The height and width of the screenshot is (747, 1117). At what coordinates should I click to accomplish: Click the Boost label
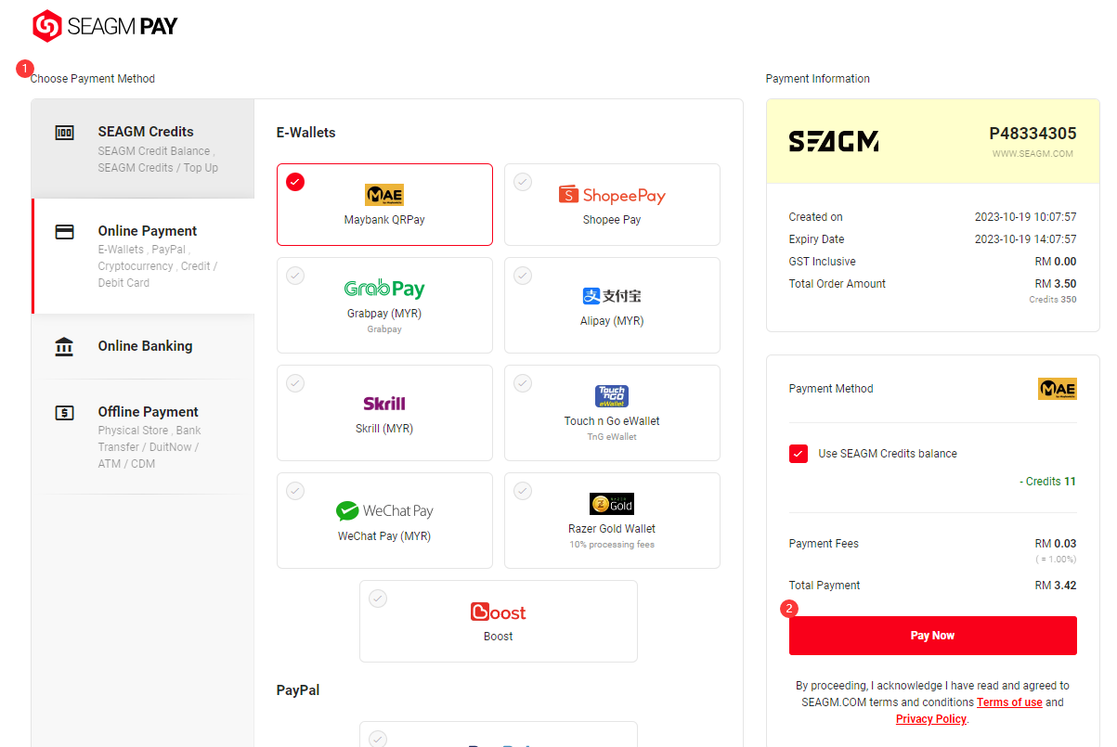pos(499,637)
